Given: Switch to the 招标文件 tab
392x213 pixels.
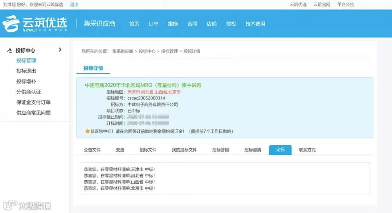Looking at the screenshot, I should coord(148,150).
